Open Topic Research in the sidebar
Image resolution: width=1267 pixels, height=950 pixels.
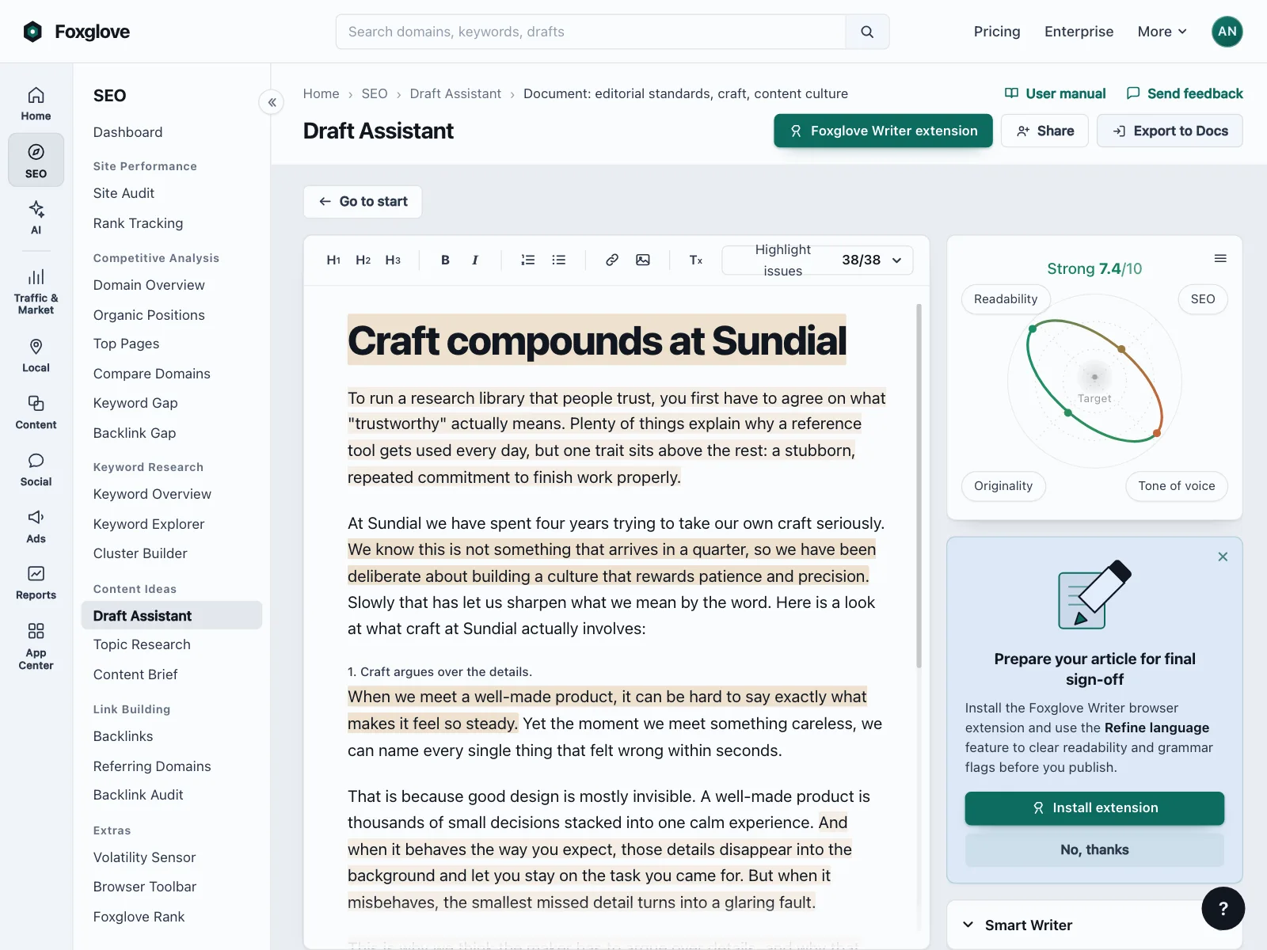142,644
